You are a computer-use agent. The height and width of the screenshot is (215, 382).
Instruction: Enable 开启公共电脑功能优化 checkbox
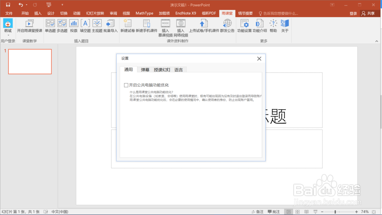tap(126, 85)
